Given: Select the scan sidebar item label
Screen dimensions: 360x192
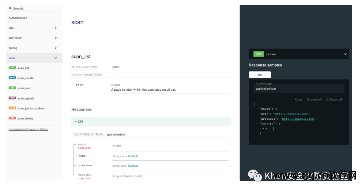Looking at the screenshot, I should [12, 58].
